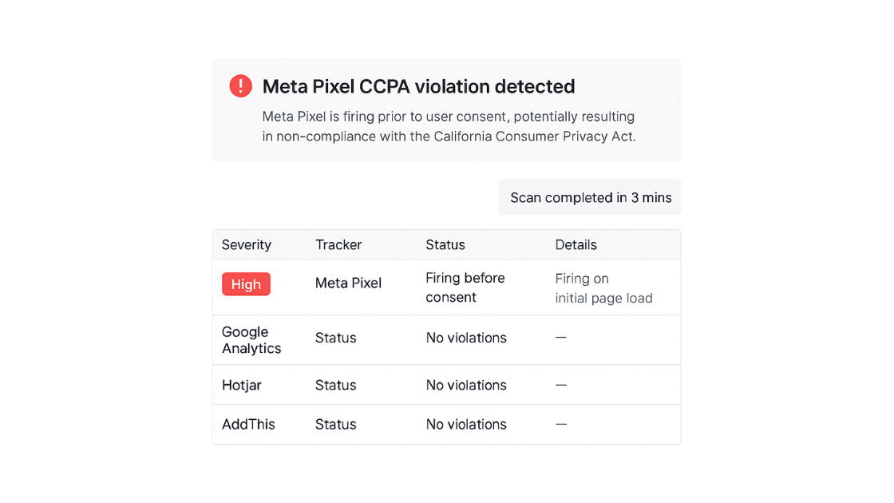Sort by the Tracker column header
This screenshot has height=503, width=894.
tap(338, 244)
